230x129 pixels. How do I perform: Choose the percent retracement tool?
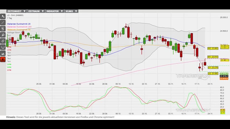(3, 28)
